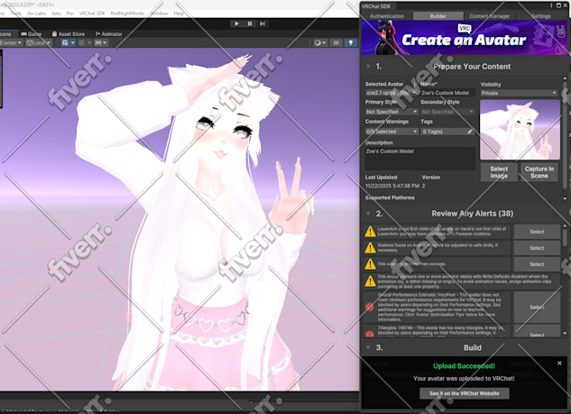The height and width of the screenshot is (414, 571).
Task: Switch to the Game tab
Action: point(32,34)
